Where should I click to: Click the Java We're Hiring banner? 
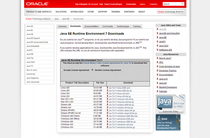[168, 122]
